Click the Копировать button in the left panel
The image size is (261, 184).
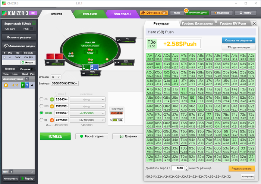[11, 178]
